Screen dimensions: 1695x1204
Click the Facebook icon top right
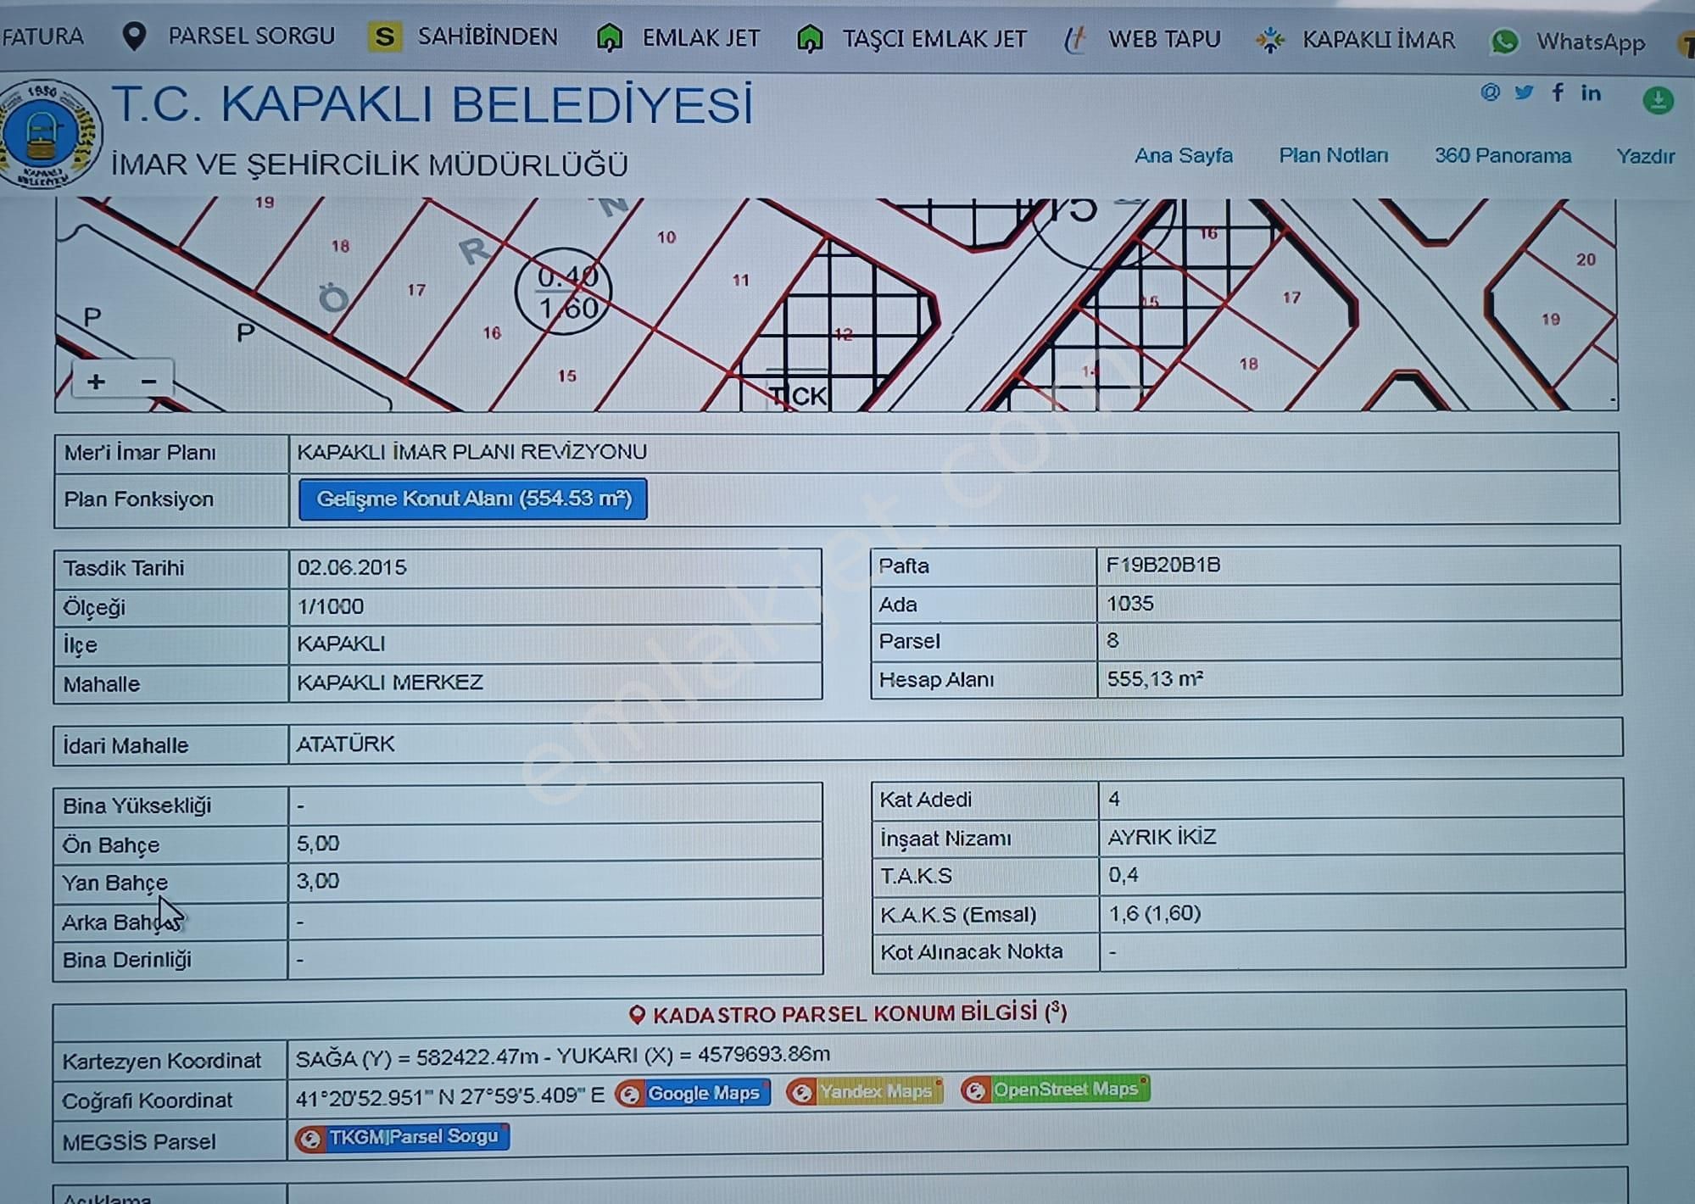point(1558,94)
